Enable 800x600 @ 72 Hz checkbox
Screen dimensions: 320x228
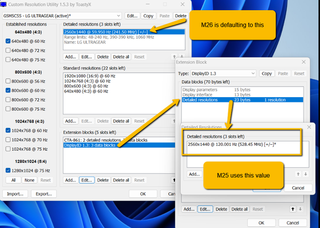click(x=8, y=100)
